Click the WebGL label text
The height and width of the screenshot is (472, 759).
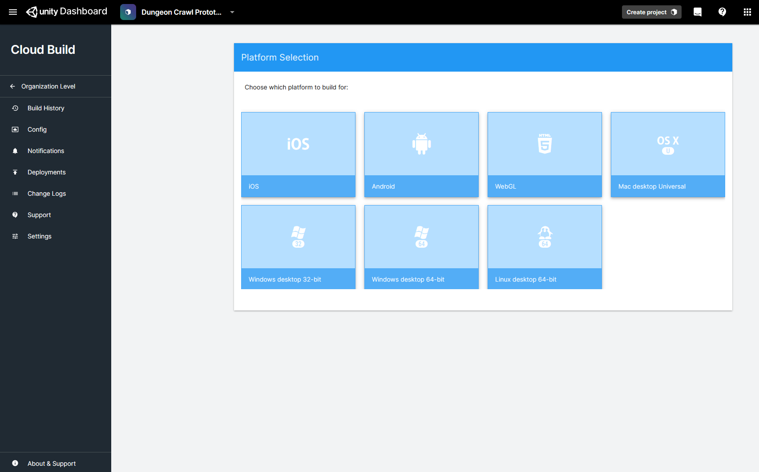click(506, 186)
